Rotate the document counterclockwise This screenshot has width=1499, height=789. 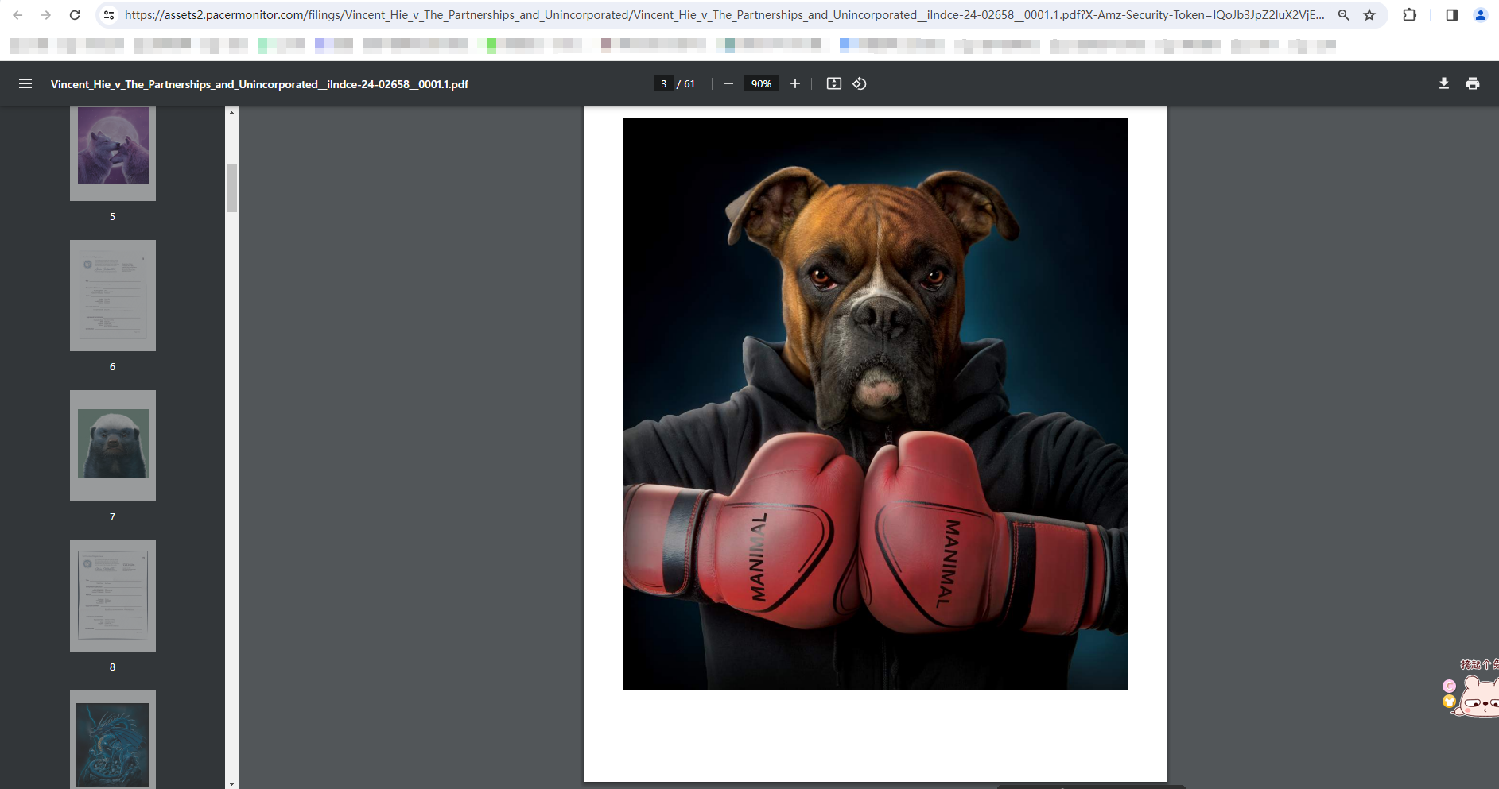(860, 83)
